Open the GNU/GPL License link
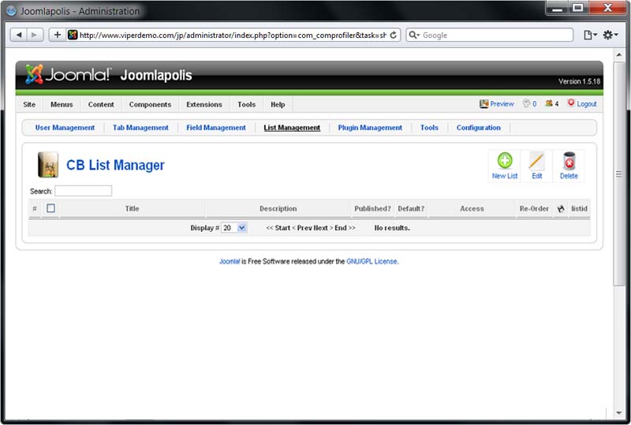Image resolution: width=631 pixels, height=425 pixels. tap(372, 261)
